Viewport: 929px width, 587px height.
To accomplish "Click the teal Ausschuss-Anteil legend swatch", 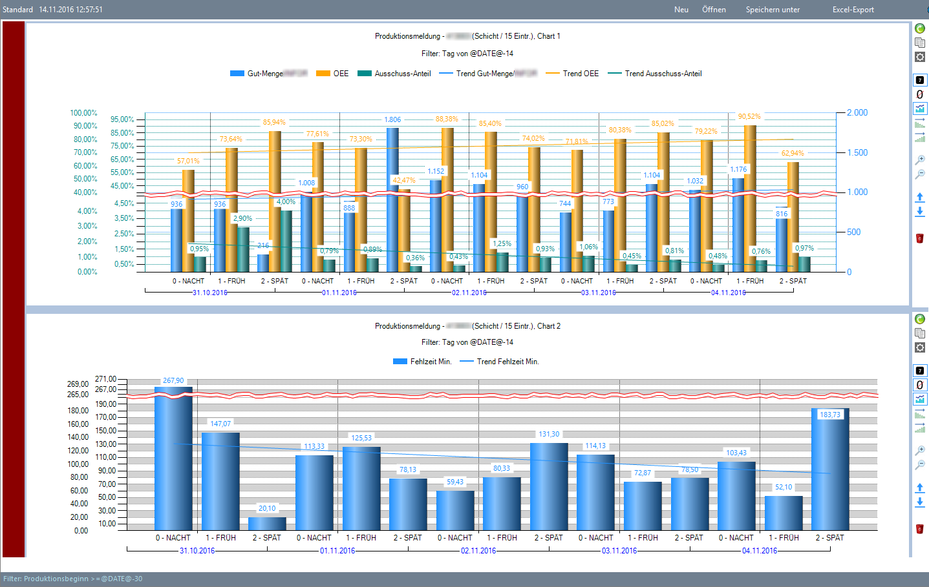I will click(365, 74).
